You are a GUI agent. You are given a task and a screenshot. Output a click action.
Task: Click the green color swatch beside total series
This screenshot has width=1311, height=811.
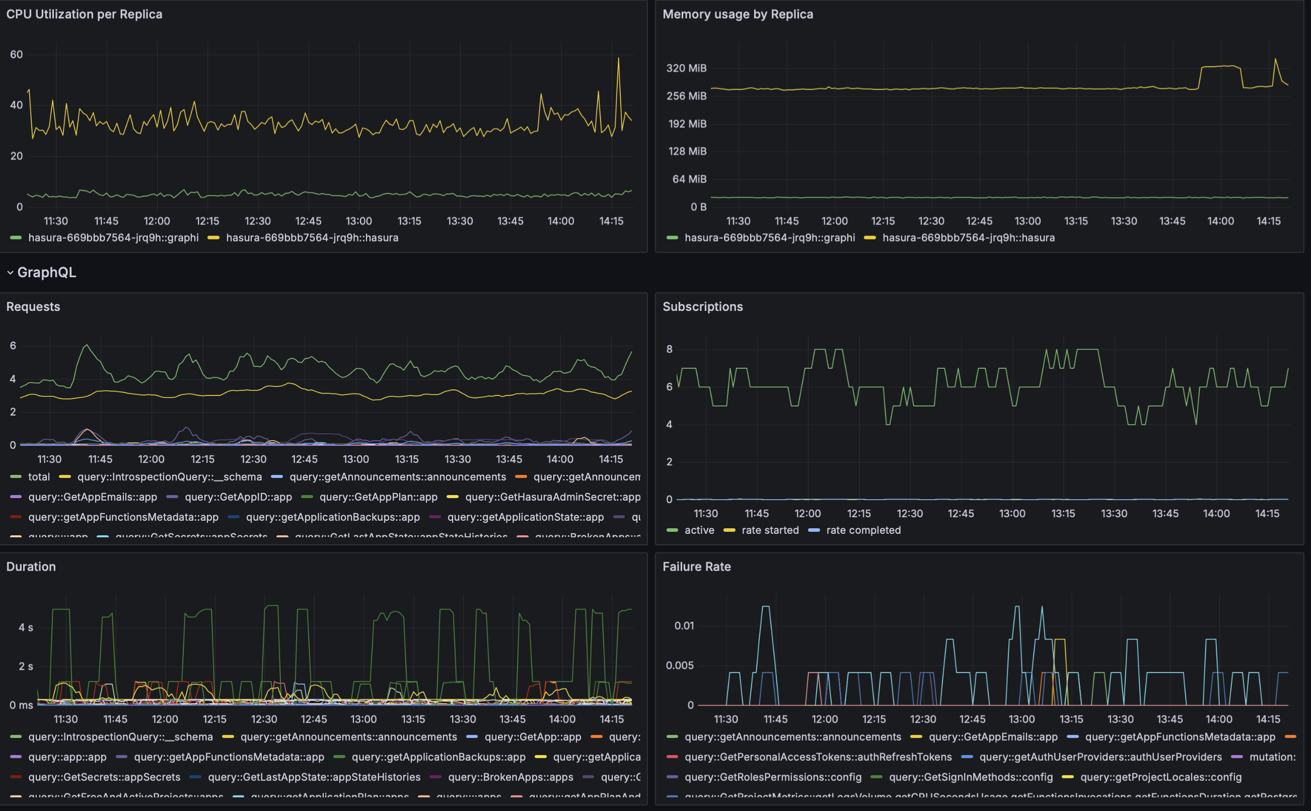click(x=15, y=476)
